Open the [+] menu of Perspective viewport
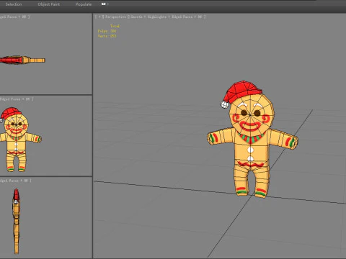Image resolution: width=346 pixels, height=259 pixels. (99, 17)
